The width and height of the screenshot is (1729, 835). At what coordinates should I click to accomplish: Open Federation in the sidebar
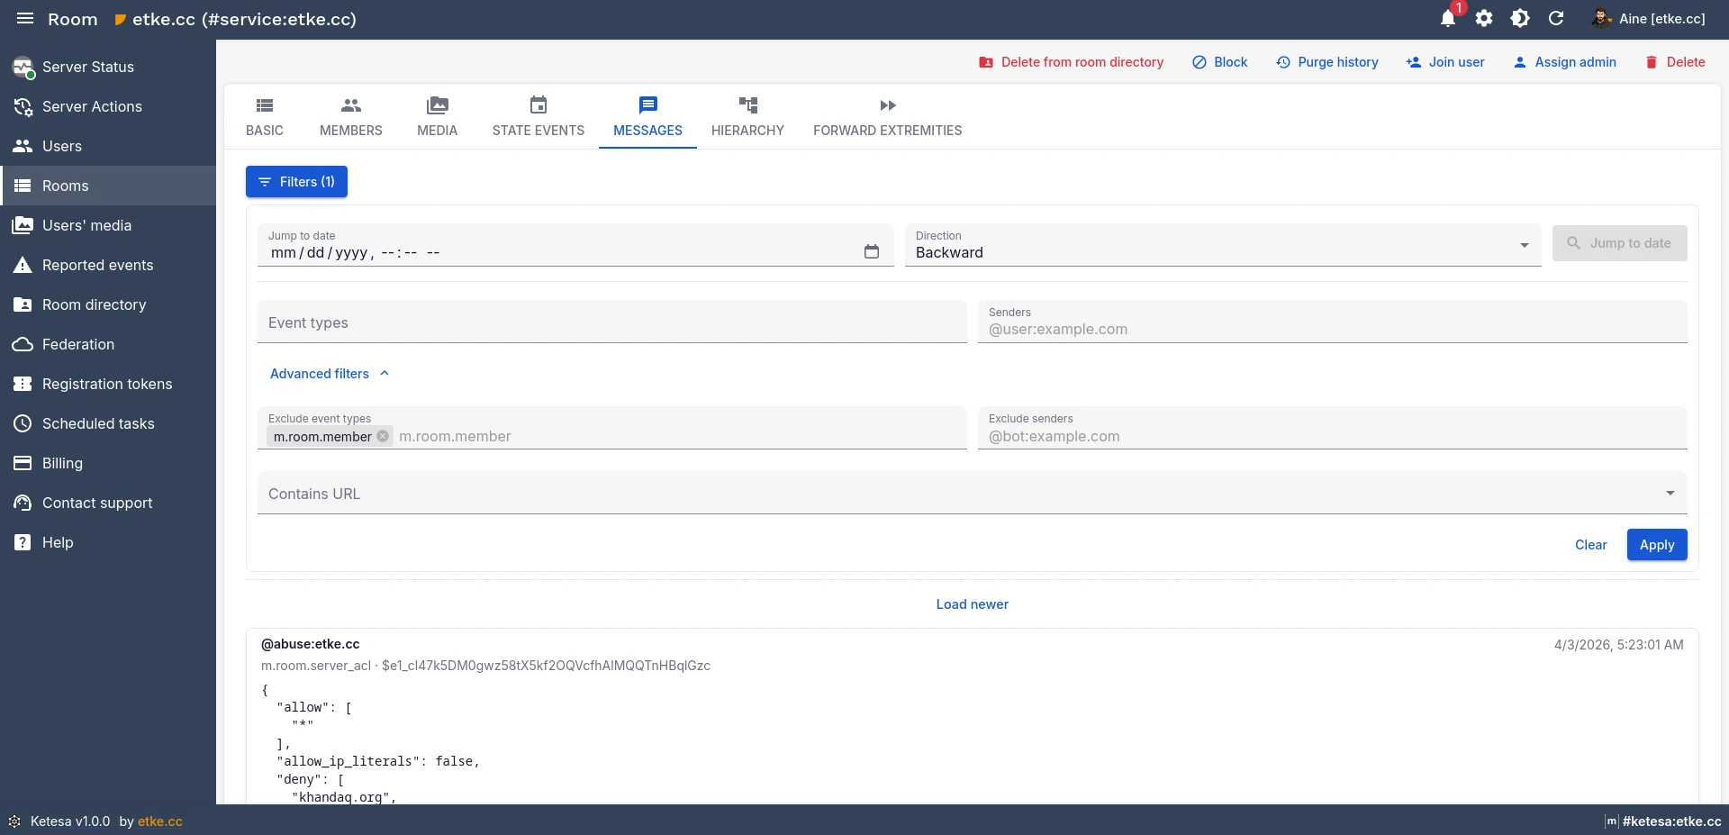(x=78, y=344)
